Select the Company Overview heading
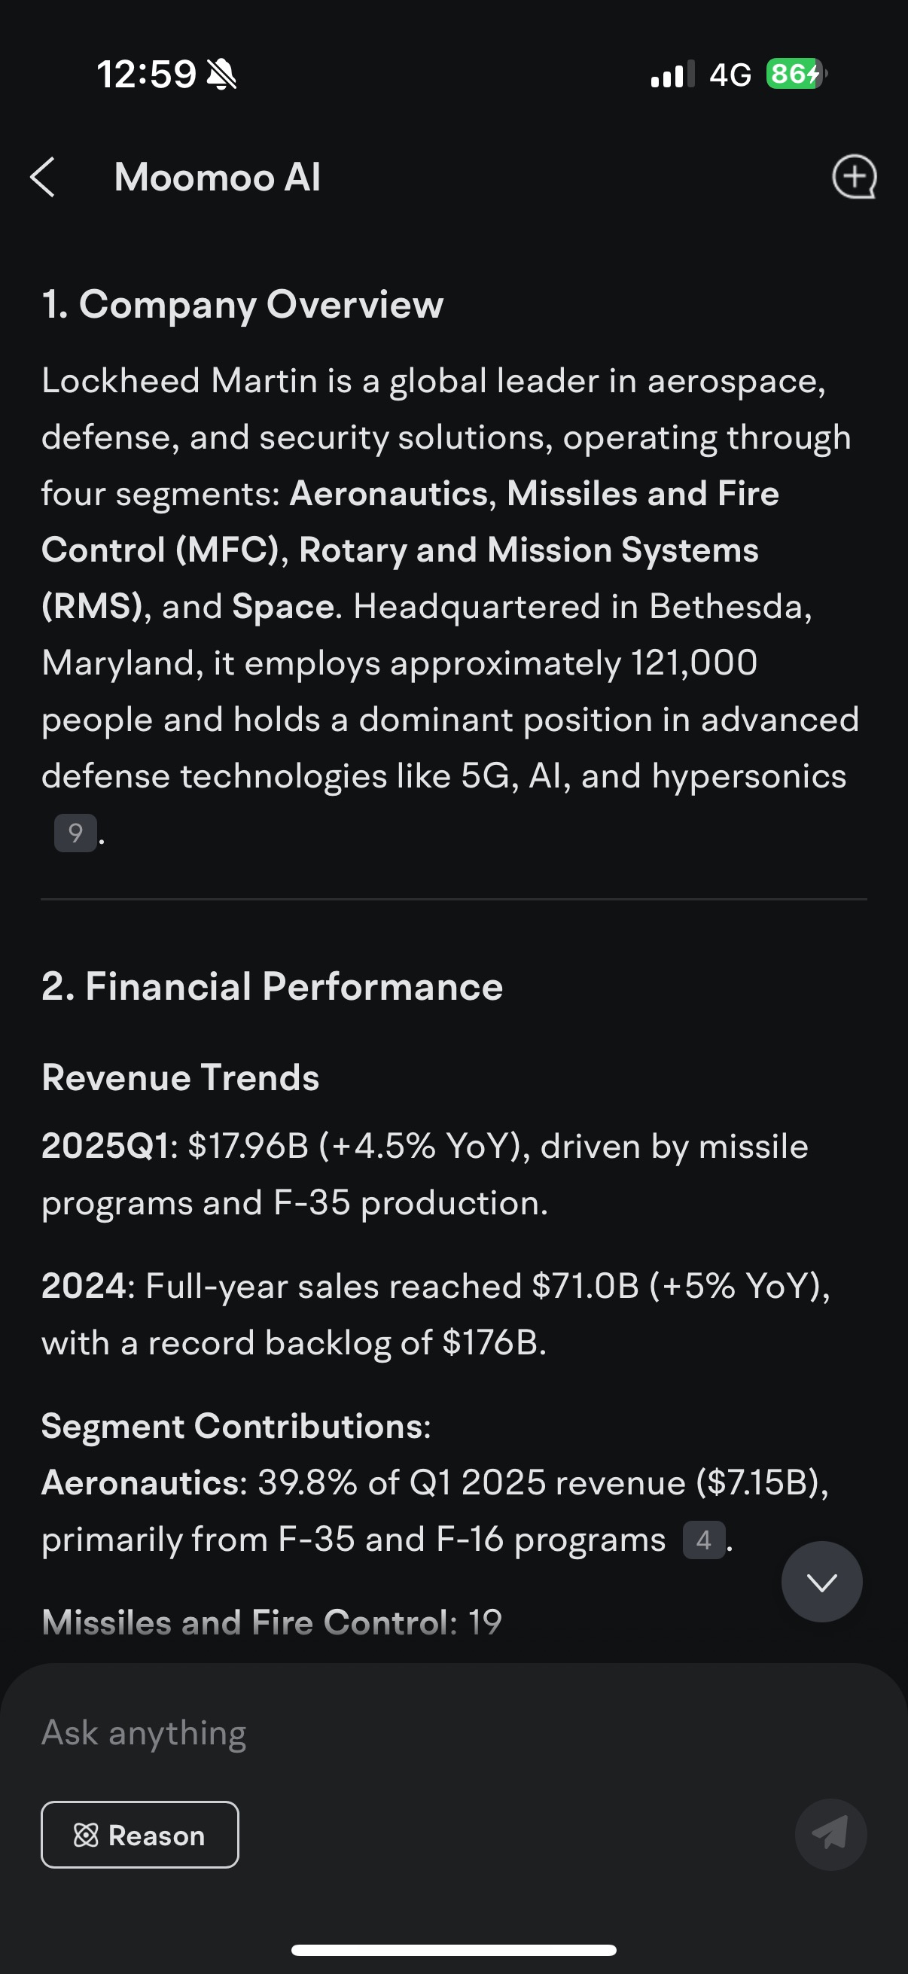The height and width of the screenshot is (1974, 908). 243,305
